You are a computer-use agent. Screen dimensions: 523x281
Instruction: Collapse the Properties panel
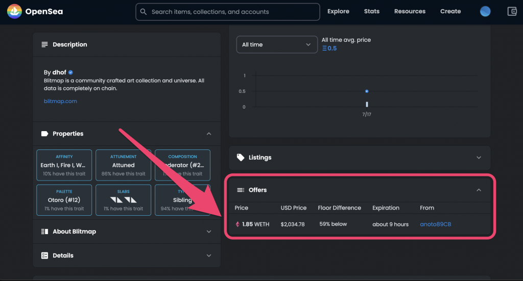pos(209,134)
